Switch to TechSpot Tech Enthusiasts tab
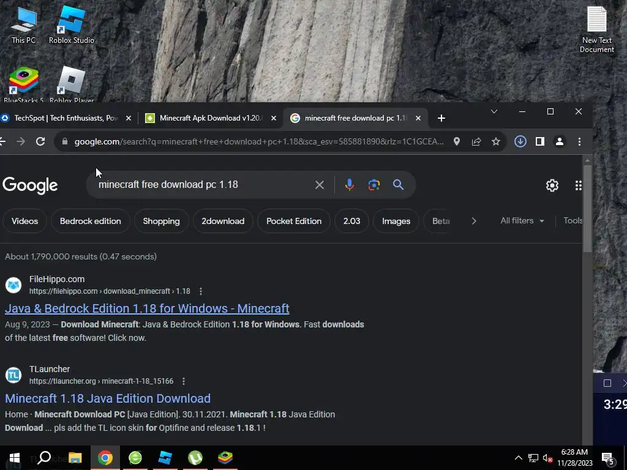 66,118
